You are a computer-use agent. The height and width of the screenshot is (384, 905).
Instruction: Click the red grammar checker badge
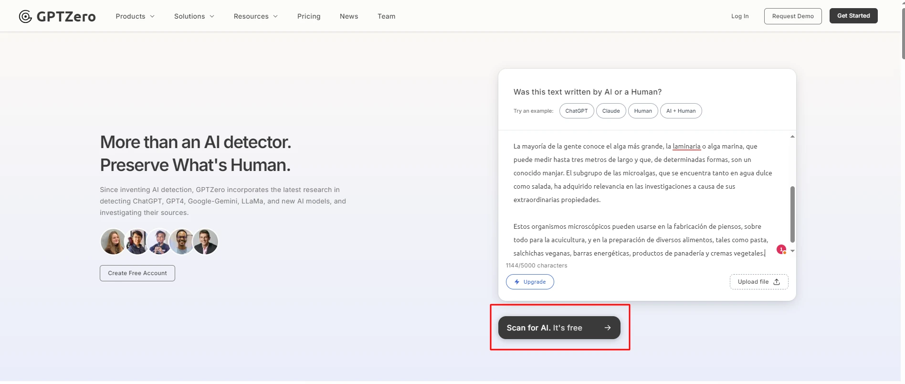click(x=781, y=249)
